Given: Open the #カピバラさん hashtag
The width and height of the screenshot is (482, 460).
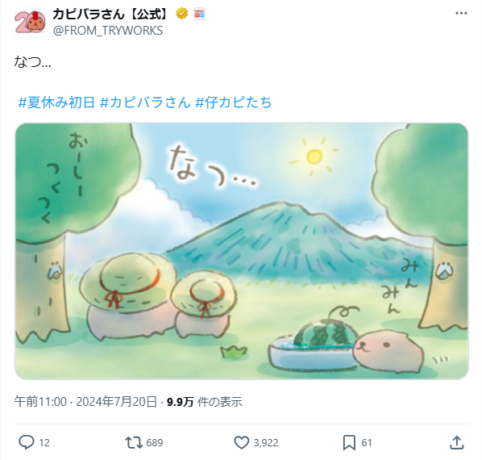Looking at the screenshot, I should [x=145, y=102].
